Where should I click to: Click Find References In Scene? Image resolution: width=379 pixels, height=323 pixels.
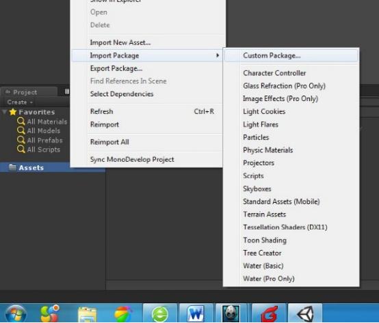[129, 81]
